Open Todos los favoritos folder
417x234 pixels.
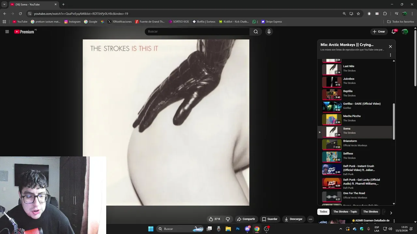[401, 22]
